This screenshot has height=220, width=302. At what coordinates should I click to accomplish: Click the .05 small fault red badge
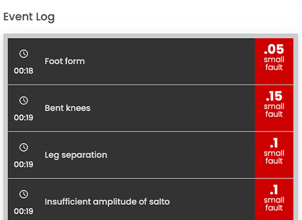tap(274, 61)
